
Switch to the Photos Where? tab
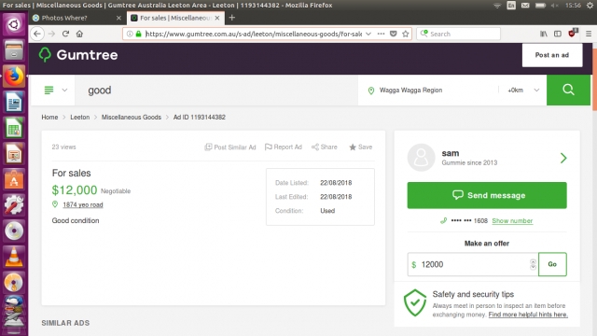76,18
